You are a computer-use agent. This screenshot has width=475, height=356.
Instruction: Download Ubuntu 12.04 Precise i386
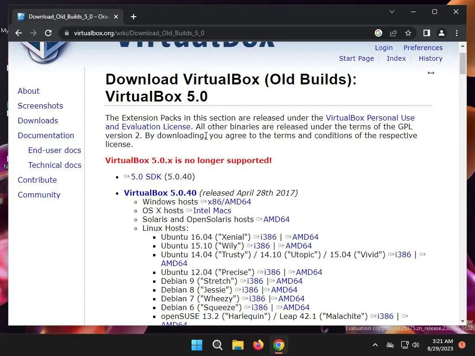(x=272, y=272)
